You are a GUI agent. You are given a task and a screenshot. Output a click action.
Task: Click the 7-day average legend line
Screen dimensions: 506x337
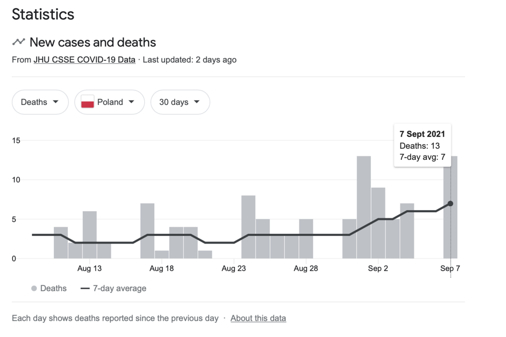85,288
